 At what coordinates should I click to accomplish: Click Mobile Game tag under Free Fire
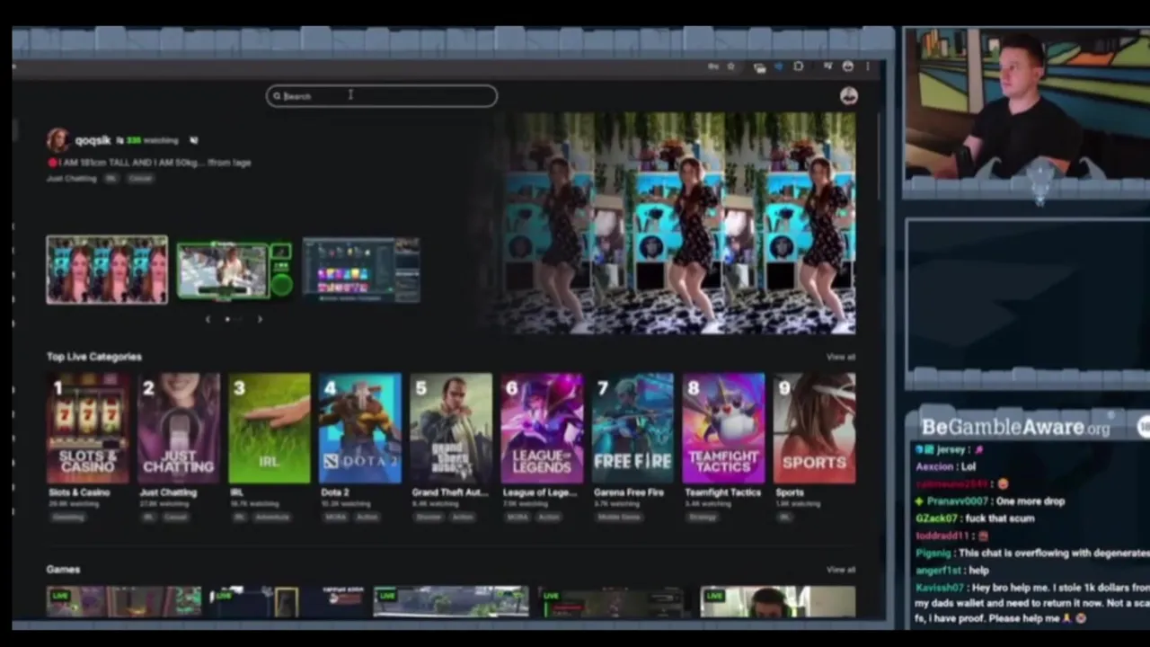click(620, 518)
